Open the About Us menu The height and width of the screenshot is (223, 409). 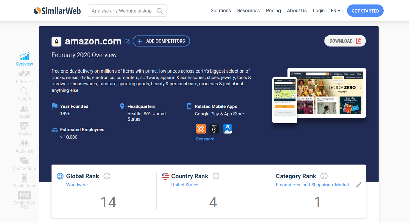click(x=297, y=11)
